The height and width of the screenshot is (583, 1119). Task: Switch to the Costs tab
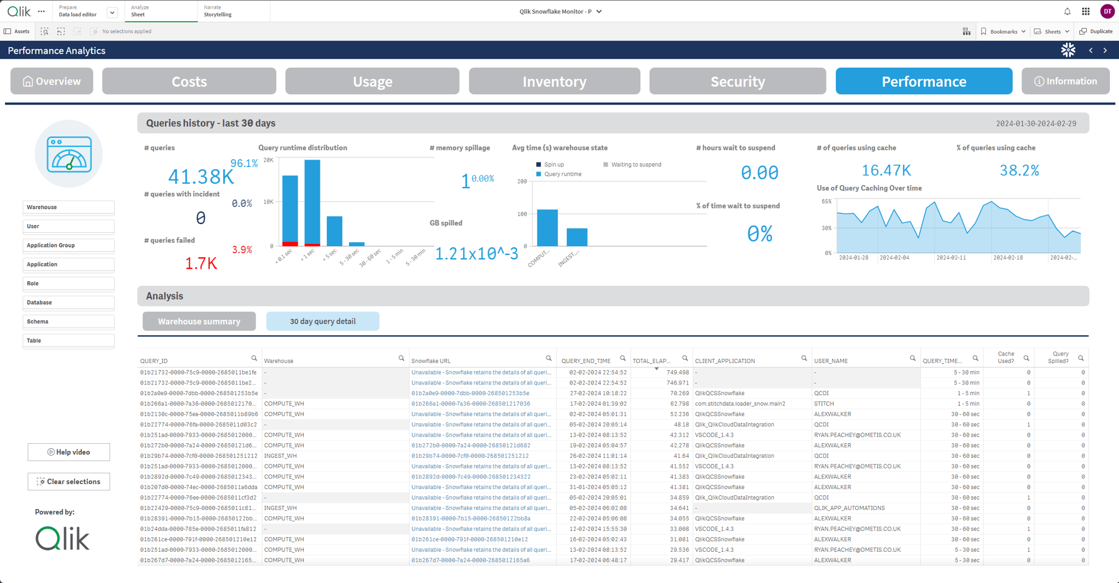pyautogui.click(x=189, y=81)
